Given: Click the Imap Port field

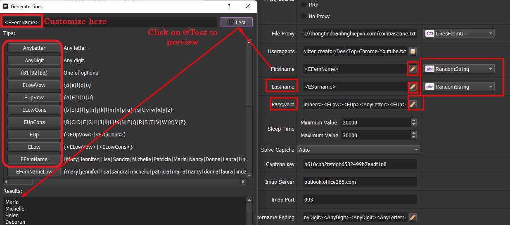Looking at the screenshot, I should [360, 200].
